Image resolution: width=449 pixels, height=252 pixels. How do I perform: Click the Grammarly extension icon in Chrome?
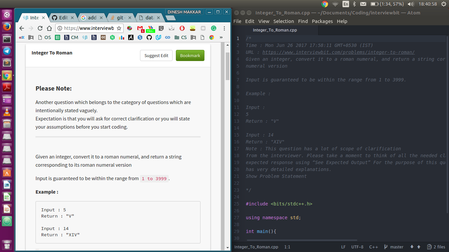(x=214, y=29)
